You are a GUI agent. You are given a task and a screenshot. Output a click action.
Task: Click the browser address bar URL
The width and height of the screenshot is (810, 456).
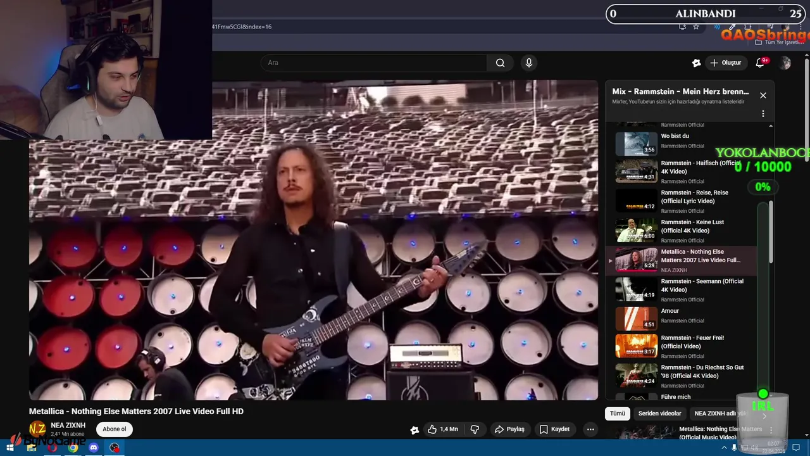[x=242, y=27]
